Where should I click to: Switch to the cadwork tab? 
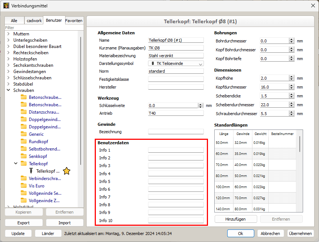tap(34, 21)
